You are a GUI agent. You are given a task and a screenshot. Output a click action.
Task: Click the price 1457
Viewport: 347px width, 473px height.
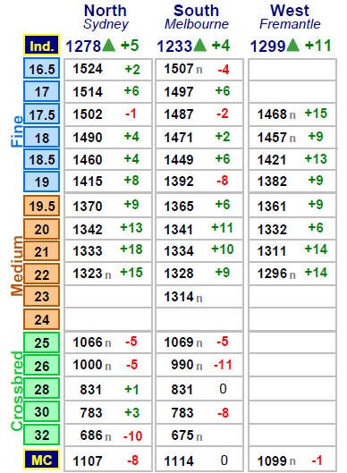(272, 138)
